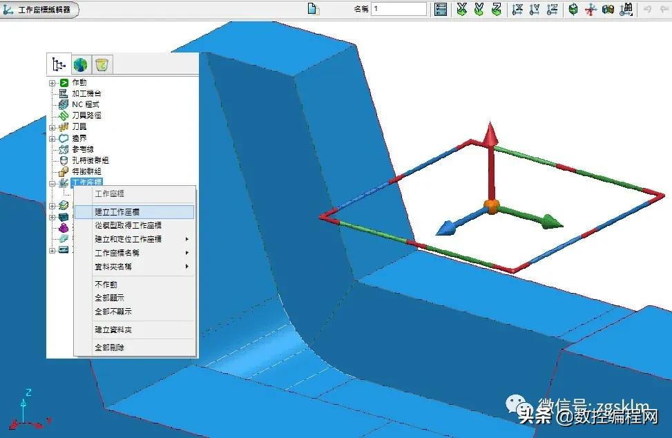Expand the 邊界 tree node
The image size is (672, 438).
click(52, 138)
